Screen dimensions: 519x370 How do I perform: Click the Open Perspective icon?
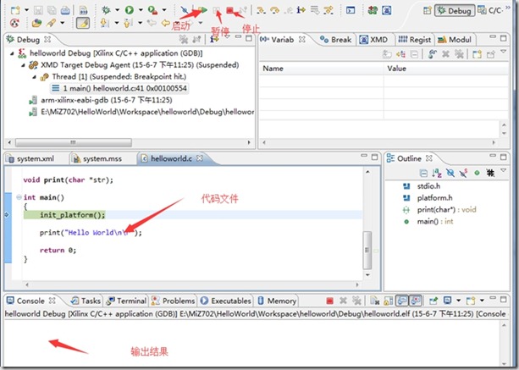pos(428,11)
